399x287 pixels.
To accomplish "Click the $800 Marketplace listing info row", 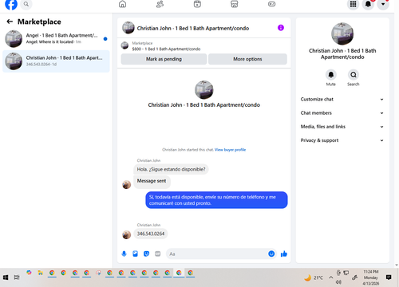I will pos(204,46).
